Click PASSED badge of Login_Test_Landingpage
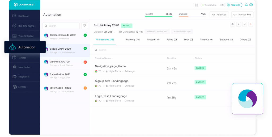The width and height of the screenshot is (272, 137). point(200,97)
